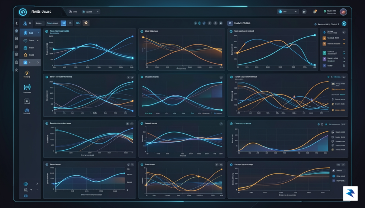Image resolution: width=365 pixels, height=208 pixels.
Task: Click the only corner button of second-row middle chart
Action: point(221,77)
